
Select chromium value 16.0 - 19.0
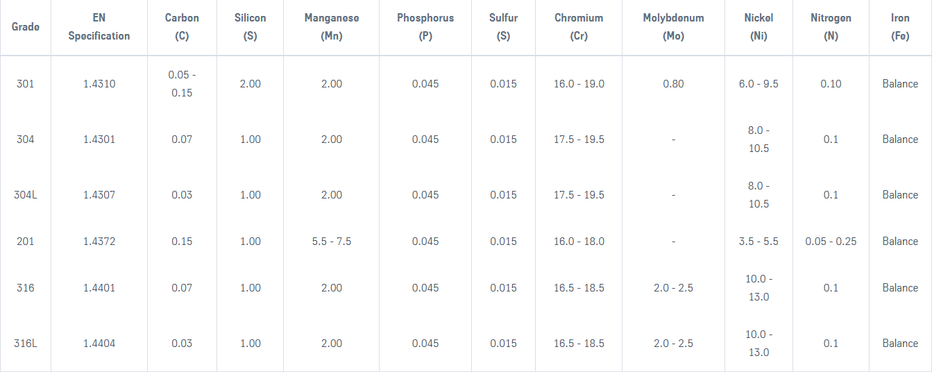tap(579, 84)
